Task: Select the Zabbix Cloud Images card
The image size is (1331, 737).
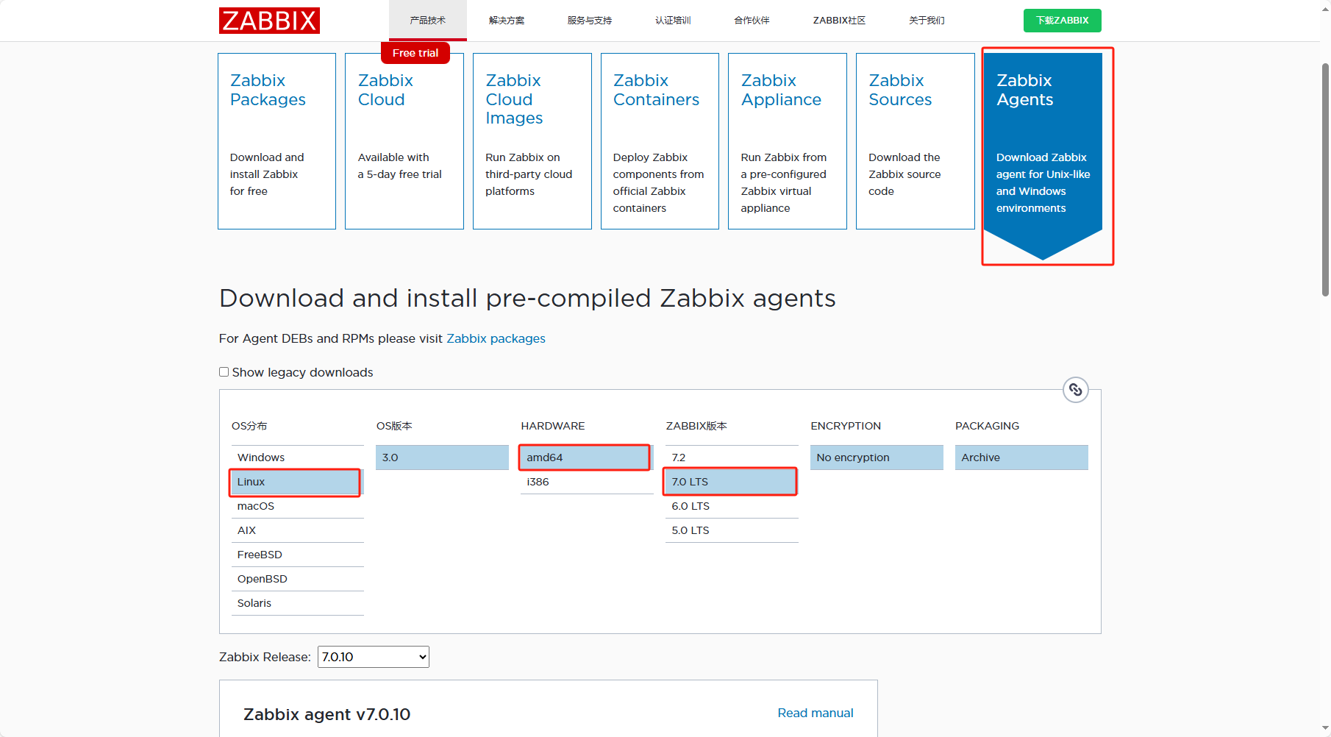Action: click(532, 141)
